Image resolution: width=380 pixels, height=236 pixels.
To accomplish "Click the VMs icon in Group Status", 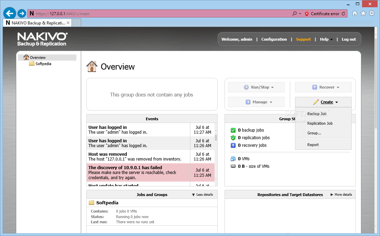I will pos(233,158).
